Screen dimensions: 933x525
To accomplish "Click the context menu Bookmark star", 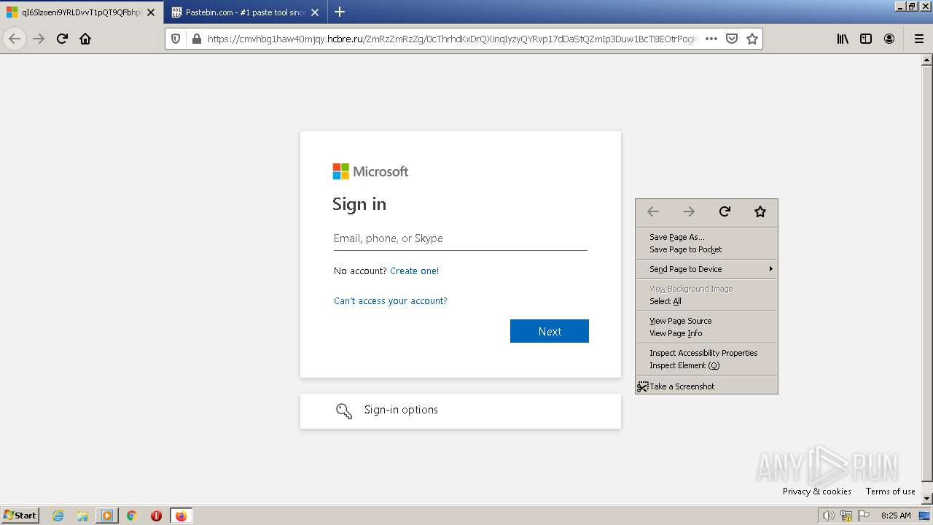I will click(x=760, y=211).
